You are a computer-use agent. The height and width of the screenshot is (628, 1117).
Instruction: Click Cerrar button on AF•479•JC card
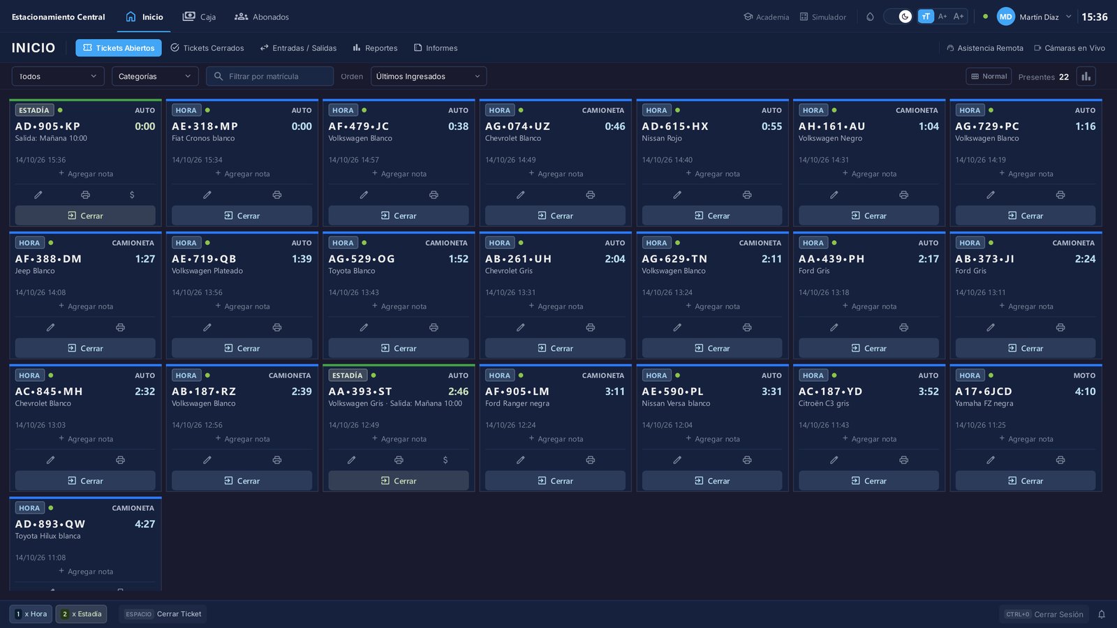pyautogui.click(x=399, y=216)
